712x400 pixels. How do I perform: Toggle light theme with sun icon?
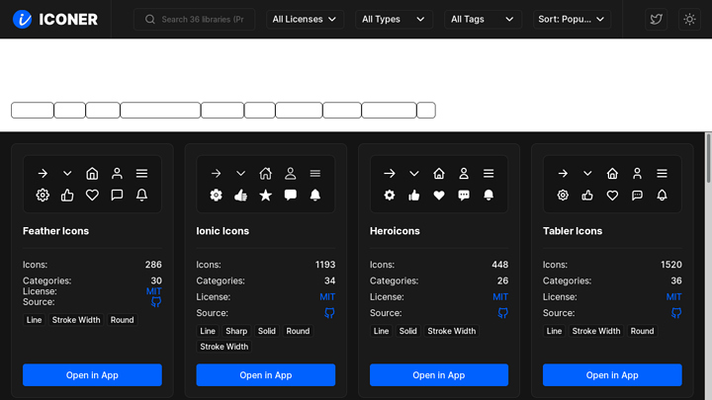point(689,19)
